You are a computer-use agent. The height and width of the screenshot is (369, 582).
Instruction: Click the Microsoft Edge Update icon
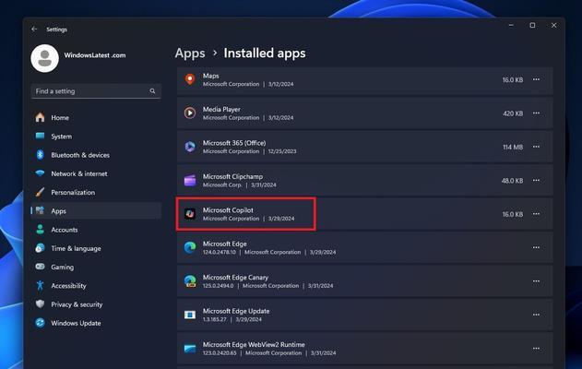click(190, 315)
